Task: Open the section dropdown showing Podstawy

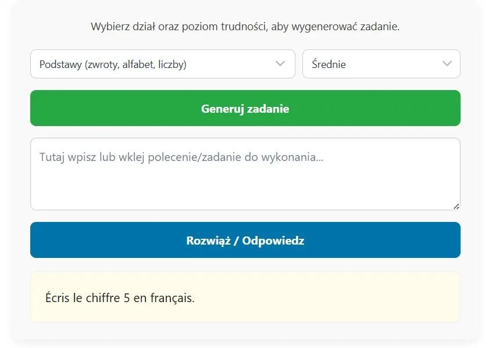Action: [162, 64]
